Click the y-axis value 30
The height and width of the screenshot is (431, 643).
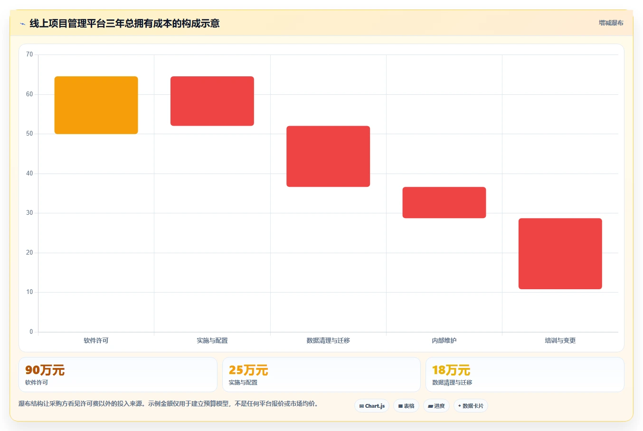(x=29, y=213)
